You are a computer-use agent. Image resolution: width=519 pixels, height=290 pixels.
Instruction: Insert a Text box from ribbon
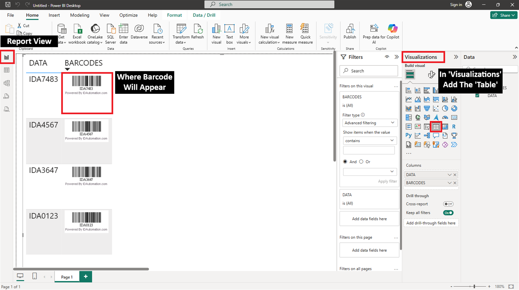[x=229, y=34]
